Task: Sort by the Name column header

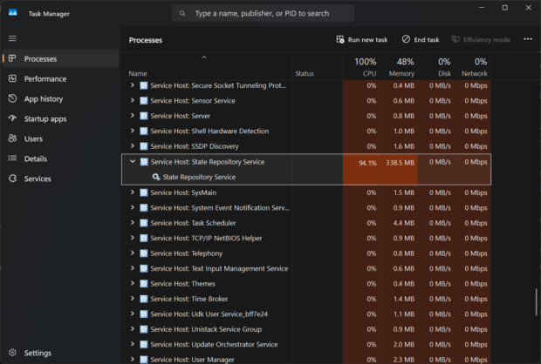Action: coord(206,66)
